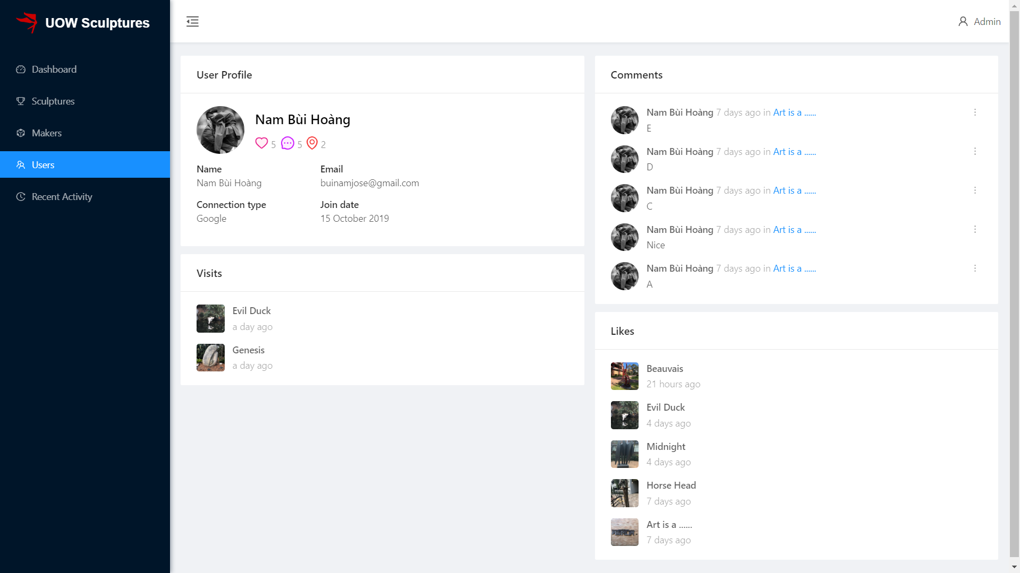Click the purple comment bubble icon
1020x573 pixels.
[287, 143]
